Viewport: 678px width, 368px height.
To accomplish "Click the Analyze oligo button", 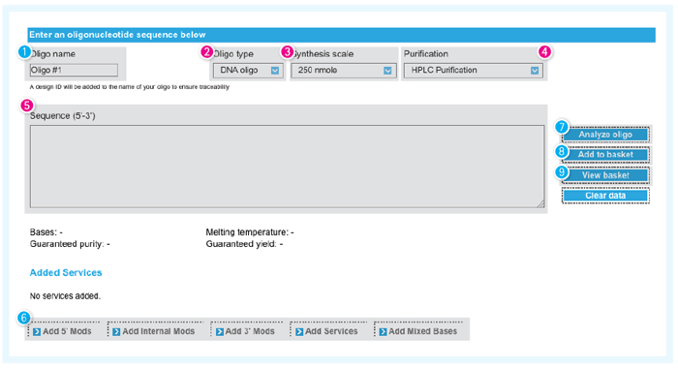I will tap(605, 135).
